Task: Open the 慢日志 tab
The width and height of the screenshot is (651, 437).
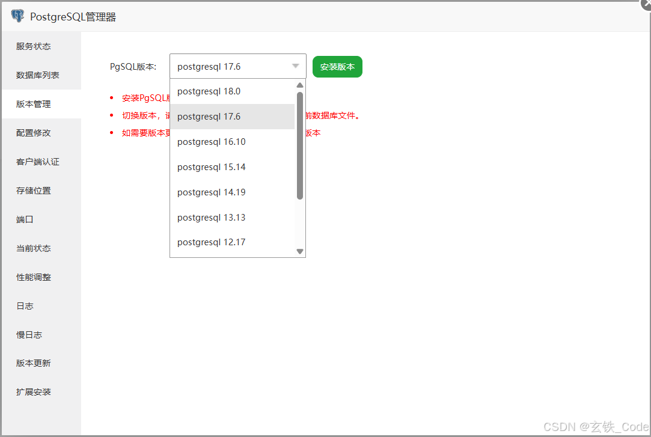Action: point(41,334)
